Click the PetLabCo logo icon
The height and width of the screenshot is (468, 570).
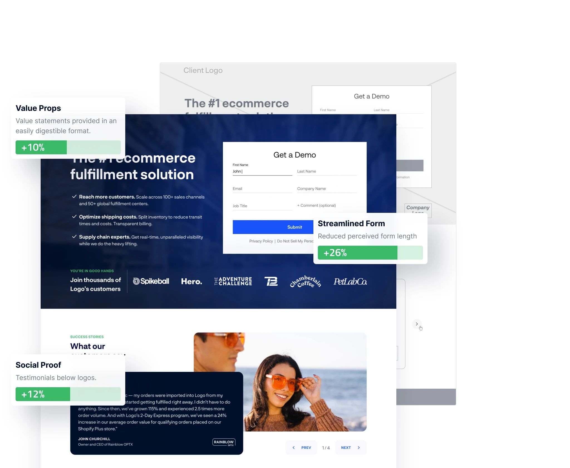click(x=351, y=281)
